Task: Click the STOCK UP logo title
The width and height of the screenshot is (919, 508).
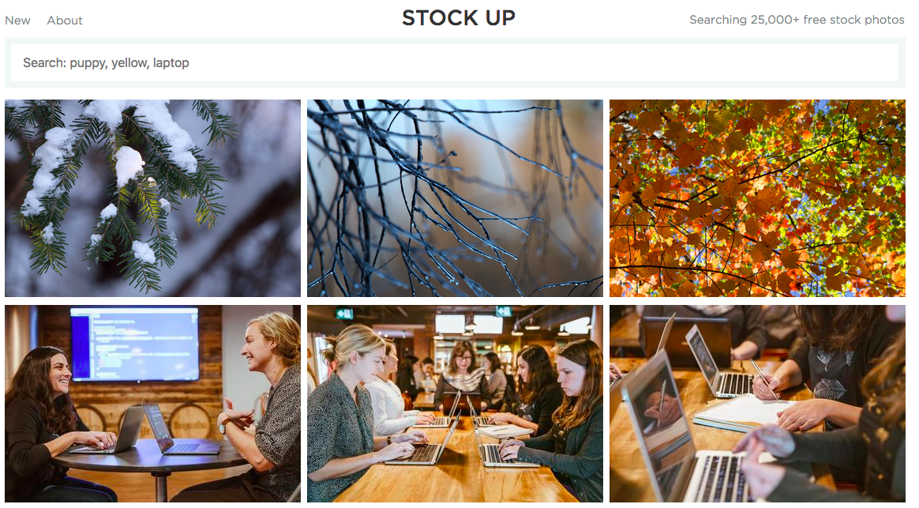Action: (459, 18)
